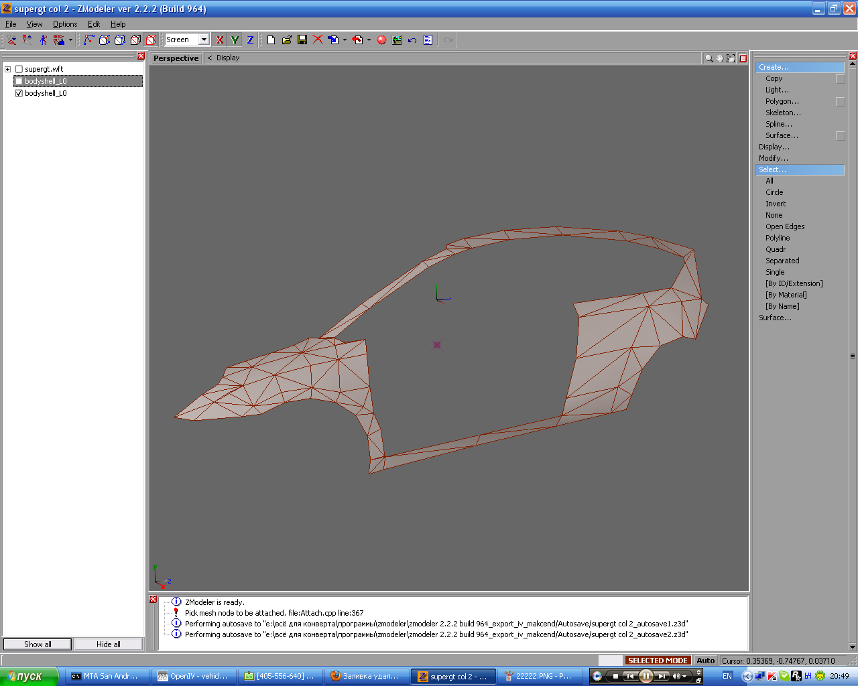
Task: Open the Edit menu
Action: click(94, 24)
